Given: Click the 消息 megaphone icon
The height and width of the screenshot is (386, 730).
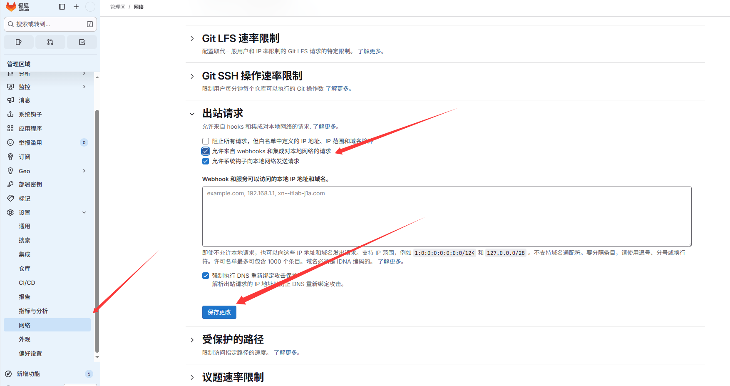Looking at the screenshot, I should pos(10,100).
